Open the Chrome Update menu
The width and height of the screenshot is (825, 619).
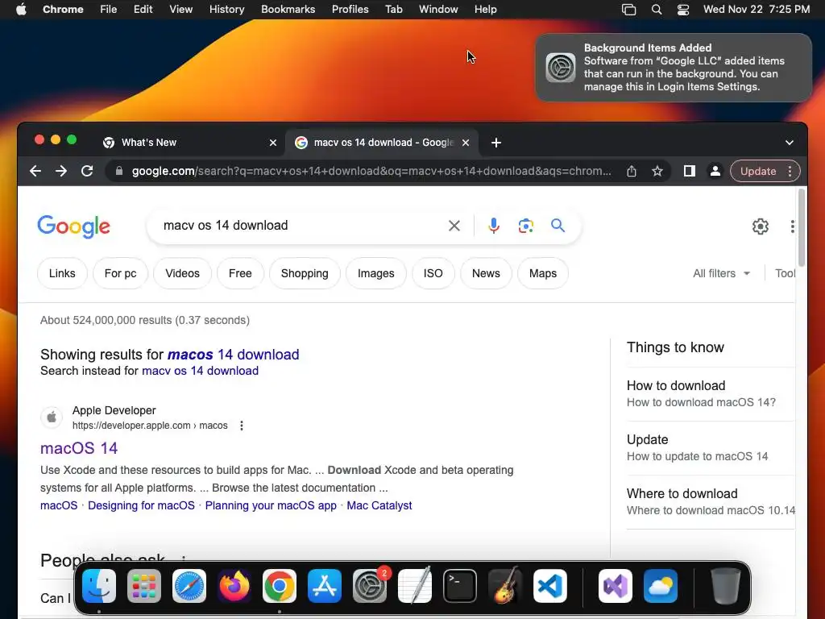(x=765, y=171)
